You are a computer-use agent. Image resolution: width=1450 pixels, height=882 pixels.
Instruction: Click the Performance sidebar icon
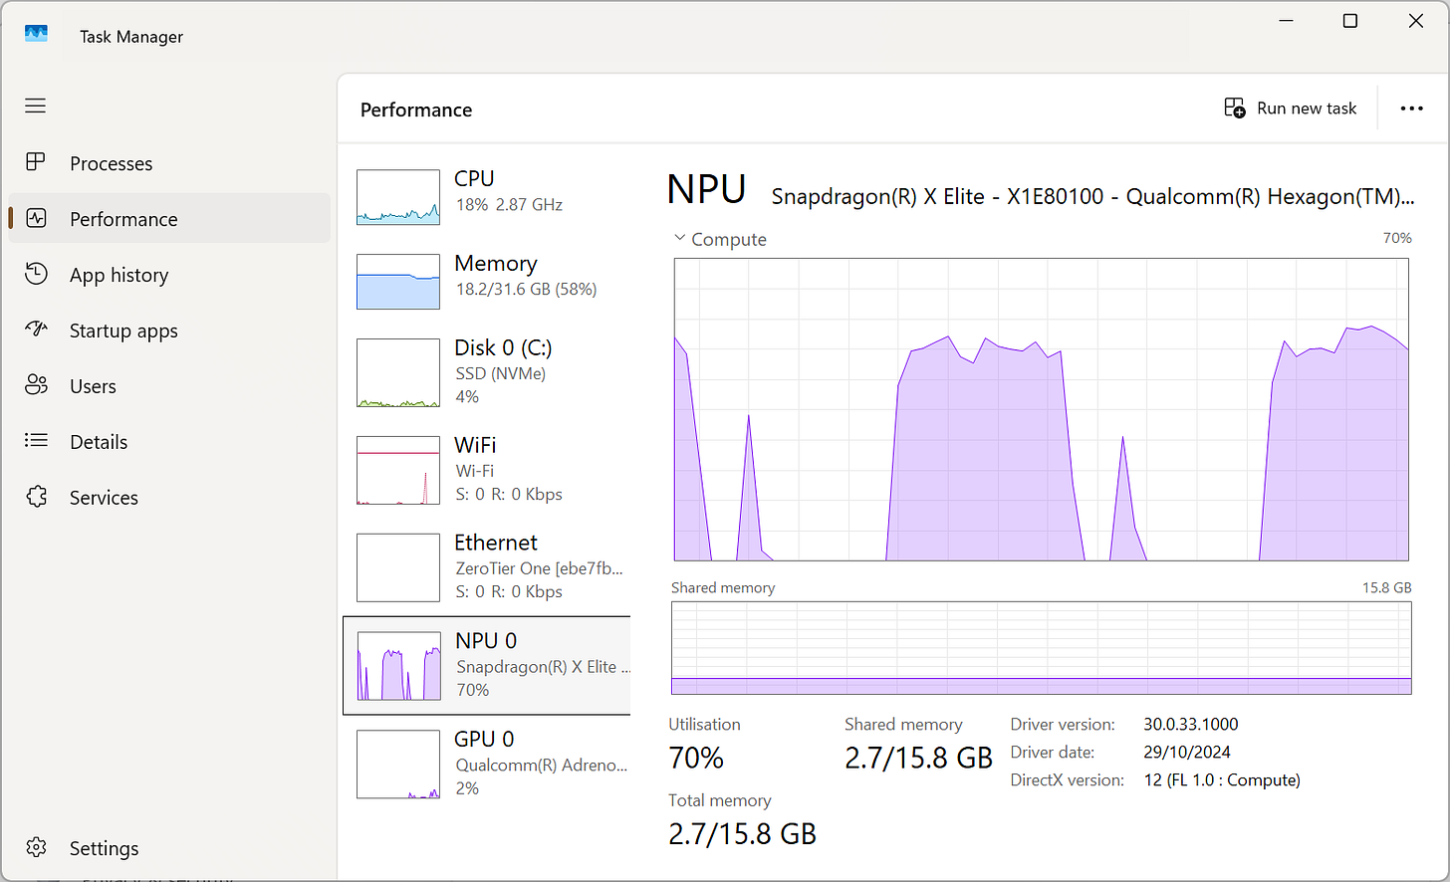tap(36, 218)
